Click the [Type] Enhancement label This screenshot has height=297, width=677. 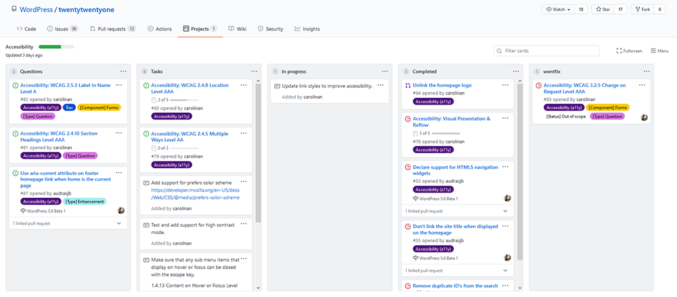[84, 201]
